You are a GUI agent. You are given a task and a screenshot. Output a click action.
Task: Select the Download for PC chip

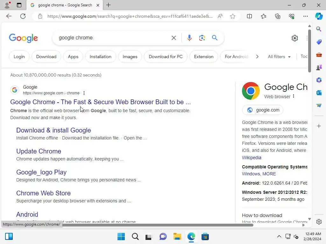tap(166, 57)
